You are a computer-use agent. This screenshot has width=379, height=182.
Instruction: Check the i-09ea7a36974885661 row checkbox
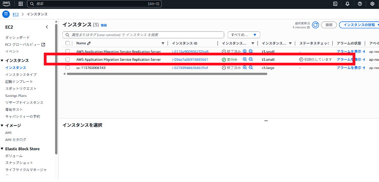click(x=67, y=59)
